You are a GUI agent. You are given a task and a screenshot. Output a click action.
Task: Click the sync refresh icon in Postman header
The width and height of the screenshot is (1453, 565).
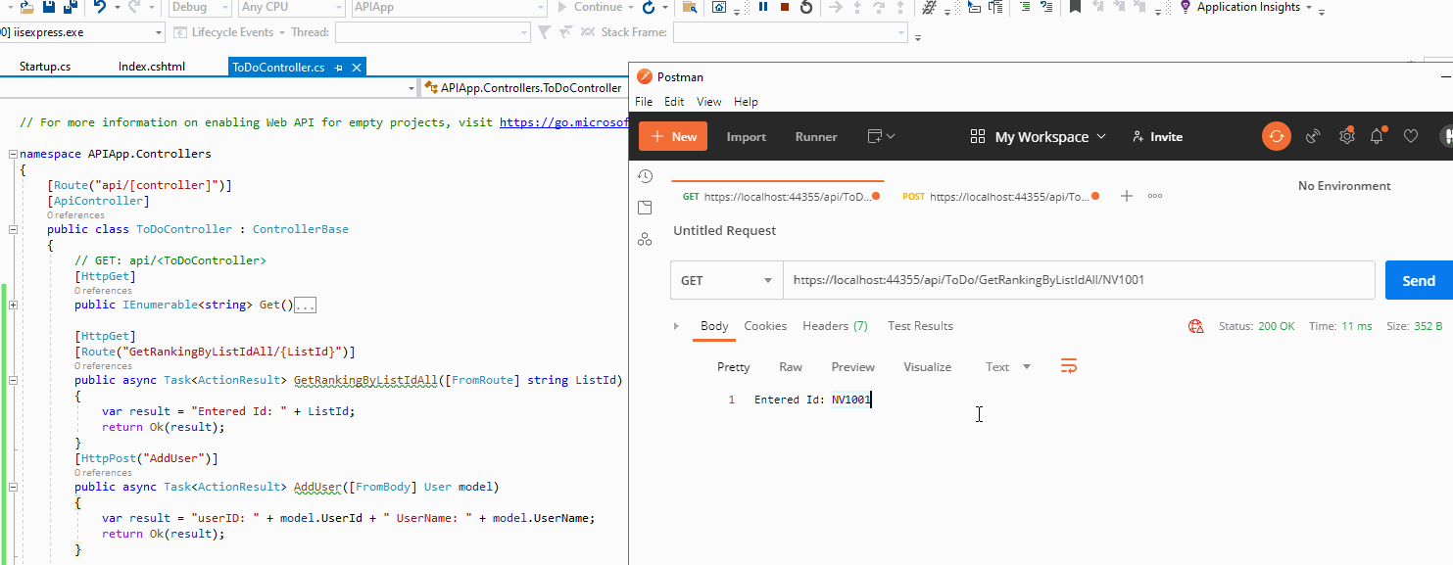(x=1276, y=136)
